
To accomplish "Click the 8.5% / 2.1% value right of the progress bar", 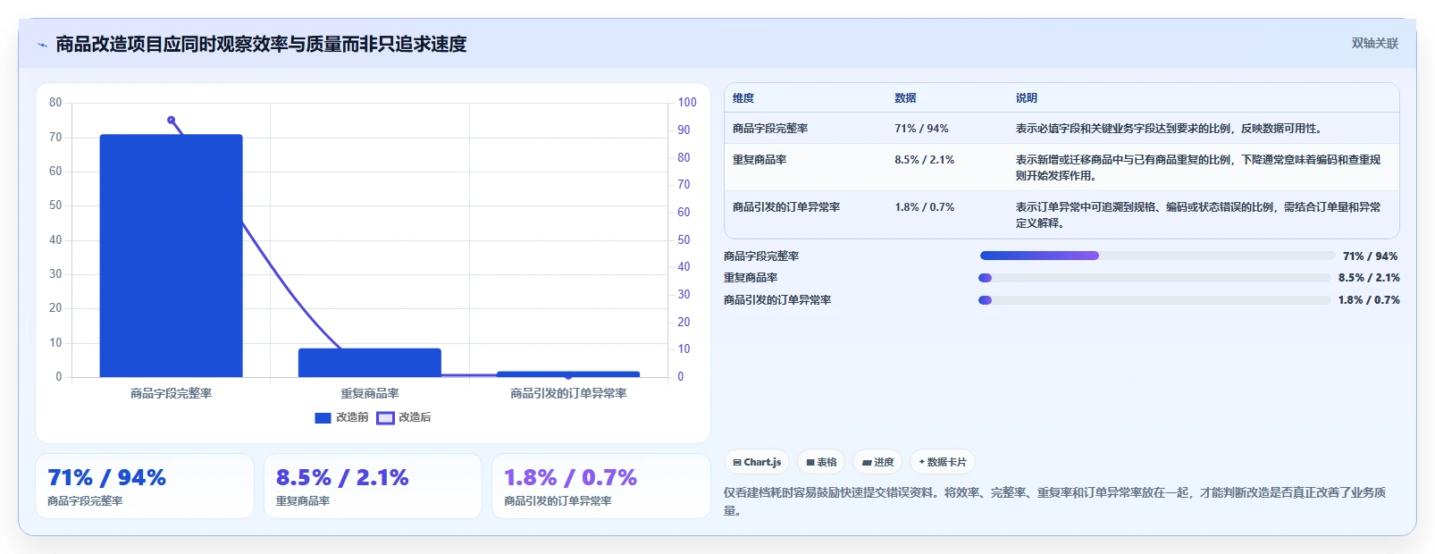I will pos(1369,278).
